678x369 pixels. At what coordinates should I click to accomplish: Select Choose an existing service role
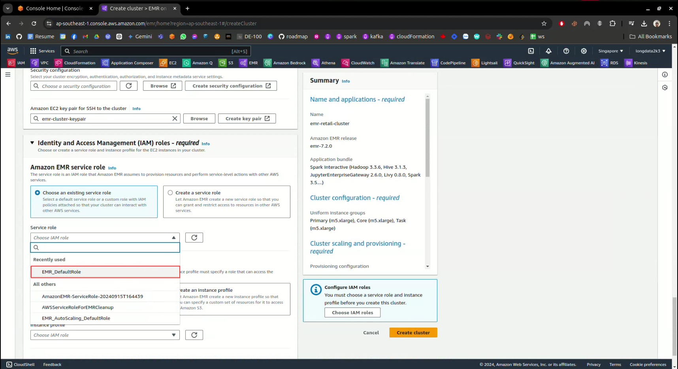point(38,193)
